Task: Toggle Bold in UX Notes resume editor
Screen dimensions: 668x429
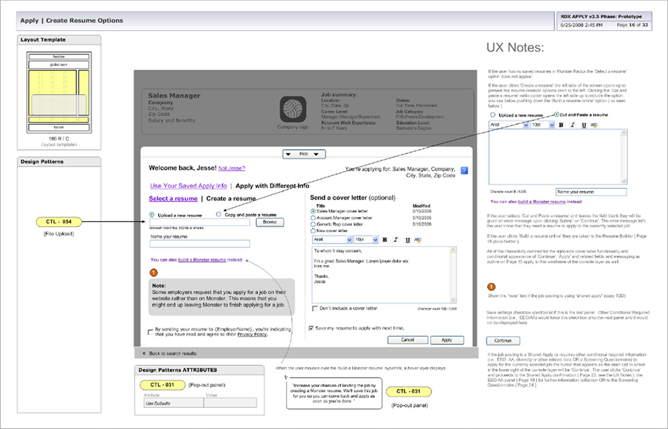Action: pos(561,125)
